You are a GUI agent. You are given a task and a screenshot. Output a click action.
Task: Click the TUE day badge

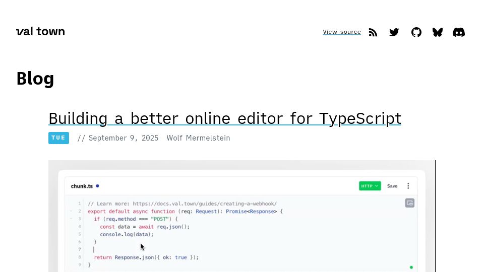(x=58, y=138)
